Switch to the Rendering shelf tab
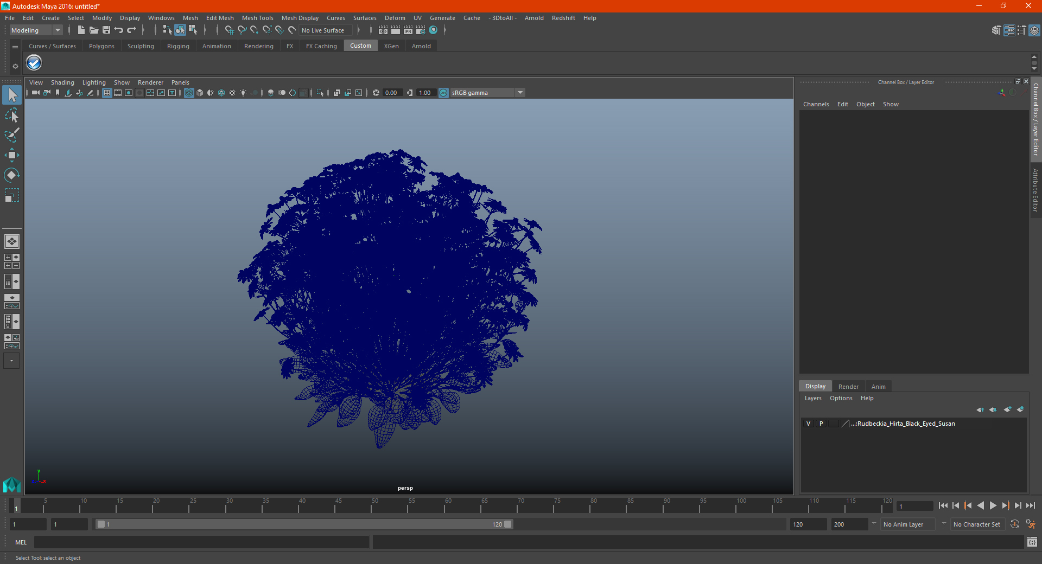 [x=258, y=46]
